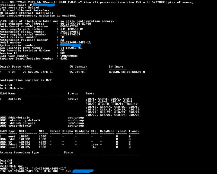This screenshot has height=174, width=217.
Task: Click the 'VID: V01' inventory field
Action: [52, 171]
